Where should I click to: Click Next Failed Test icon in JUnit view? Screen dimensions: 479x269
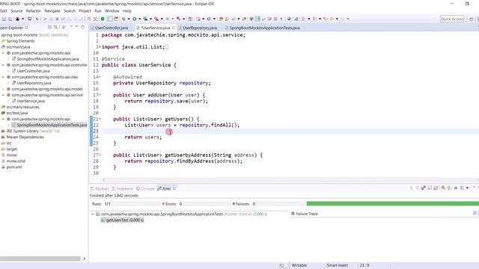[x=412, y=188]
